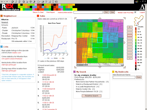The width and height of the screenshot is (147, 110).
Task: Zoom in using the plus button
Action: click(130, 27)
